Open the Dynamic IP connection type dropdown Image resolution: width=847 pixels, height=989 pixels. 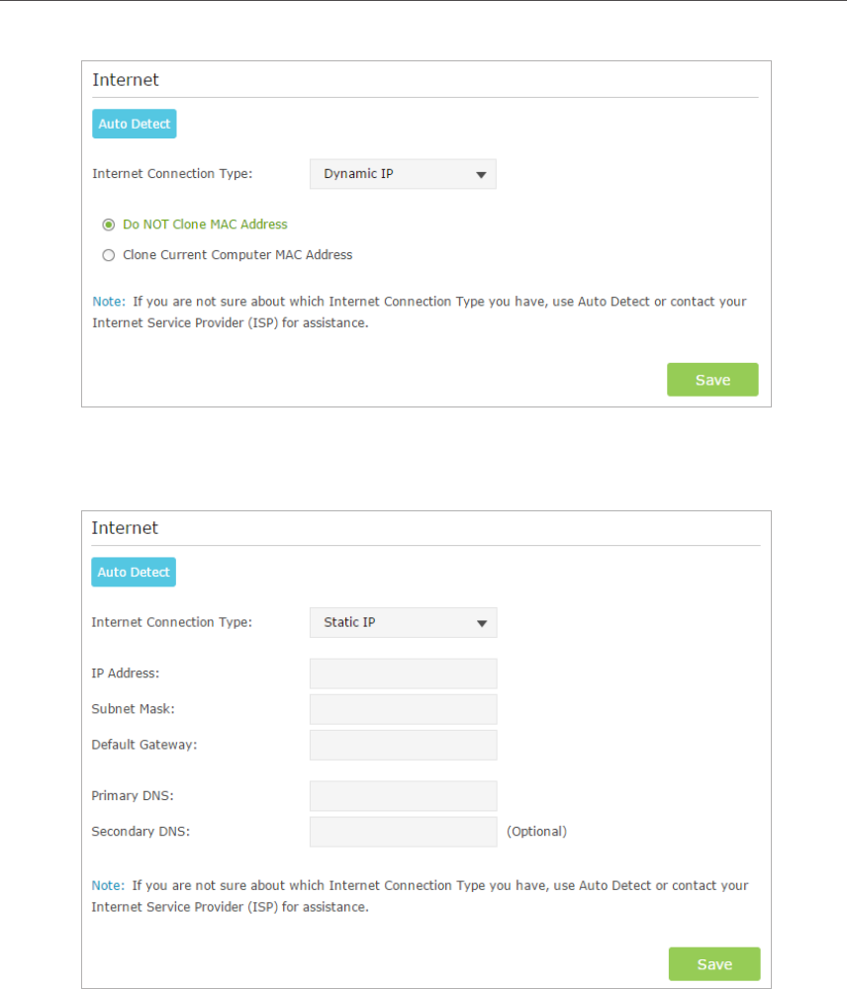pos(403,174)
